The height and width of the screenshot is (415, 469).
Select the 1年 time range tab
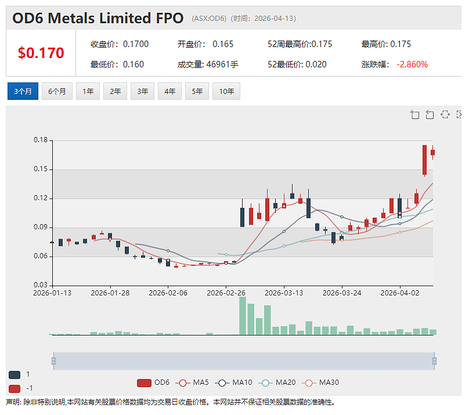point(88,91)
